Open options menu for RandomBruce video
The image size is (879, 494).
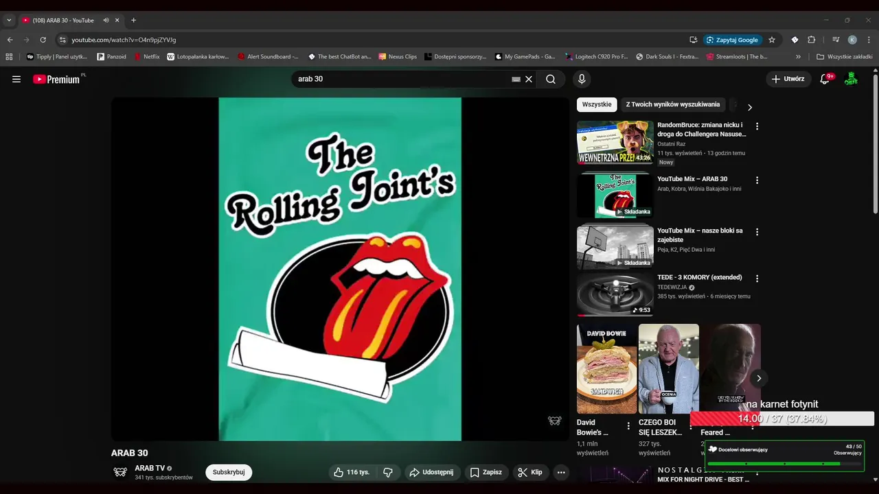point(757,126)
